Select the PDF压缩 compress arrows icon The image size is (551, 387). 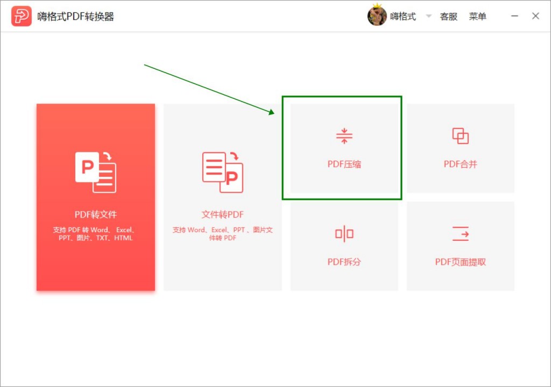[x=344, y=136]
